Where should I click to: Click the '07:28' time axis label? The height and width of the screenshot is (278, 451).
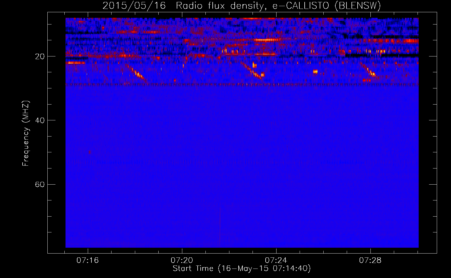pyautogui.click(x=370, y=260)
